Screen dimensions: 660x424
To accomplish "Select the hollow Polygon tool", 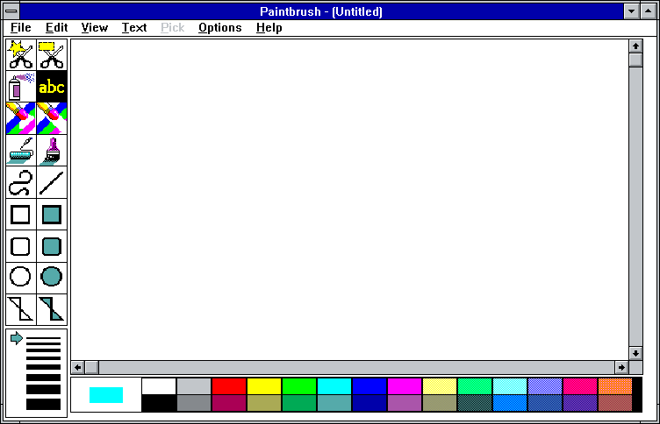I will [21, 309].
